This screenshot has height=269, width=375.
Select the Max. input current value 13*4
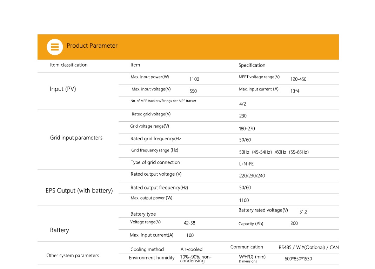coord(295,91)
